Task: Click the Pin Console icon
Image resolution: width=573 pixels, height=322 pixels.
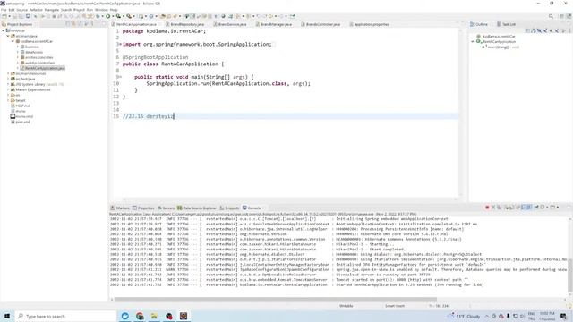Action: point(536,207)
